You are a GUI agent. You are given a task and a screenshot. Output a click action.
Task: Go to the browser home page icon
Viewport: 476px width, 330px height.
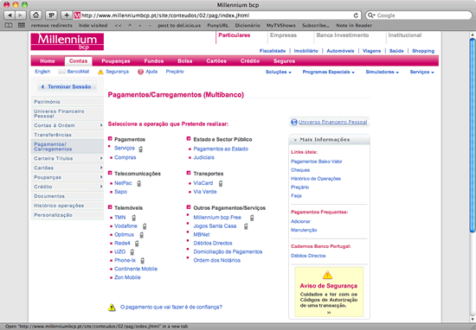click(35, 15)
